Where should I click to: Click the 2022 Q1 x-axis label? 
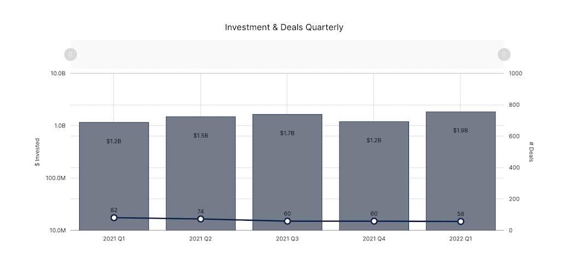(460, 239)
